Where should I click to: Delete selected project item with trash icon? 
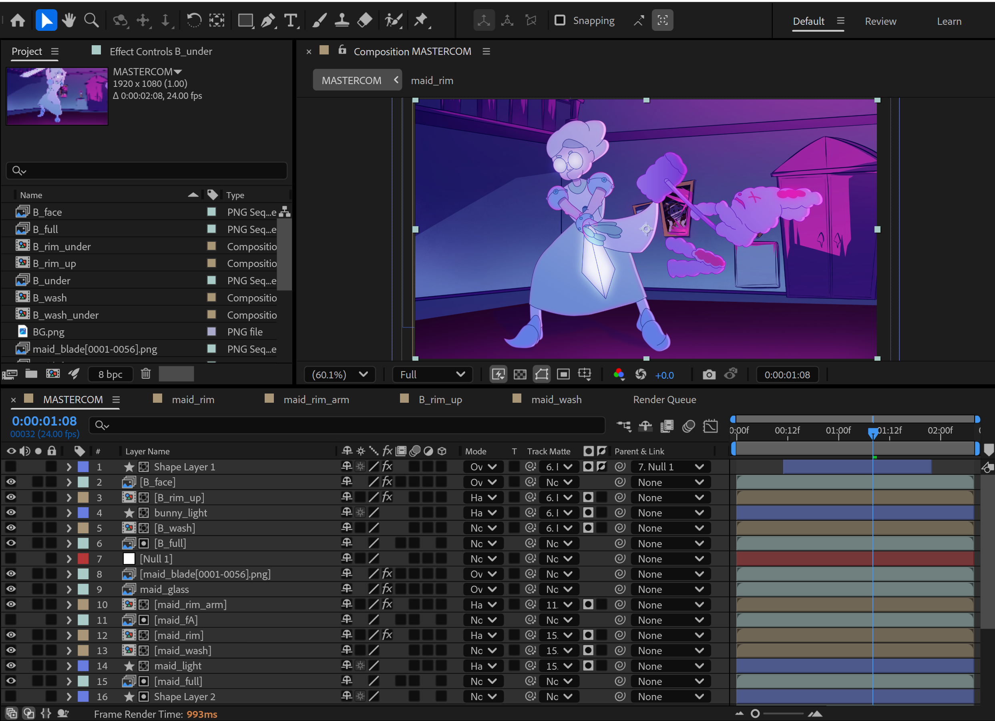pyautogui.click(x=146, y=374)
